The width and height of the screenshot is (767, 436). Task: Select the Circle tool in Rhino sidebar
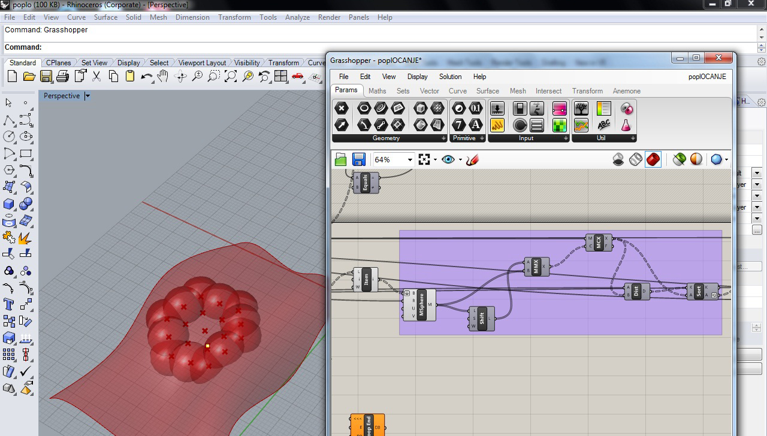[10, 137]
